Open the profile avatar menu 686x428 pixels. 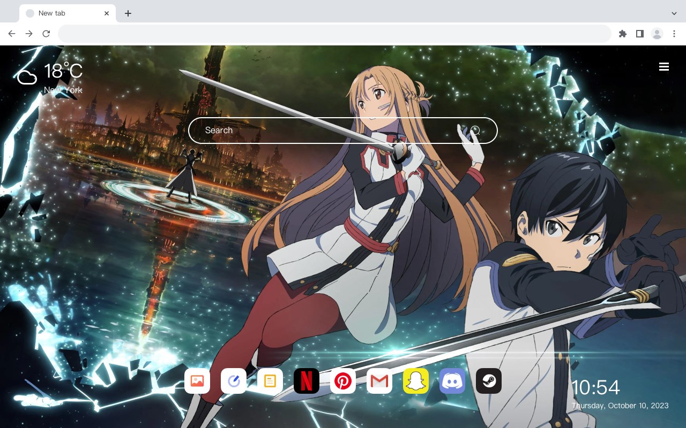pyautogui.click(x=657, y=34)
